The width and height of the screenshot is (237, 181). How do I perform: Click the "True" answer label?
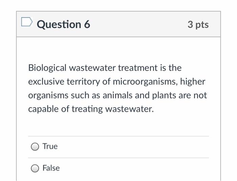pyautogui.click(x=50, y=147)
